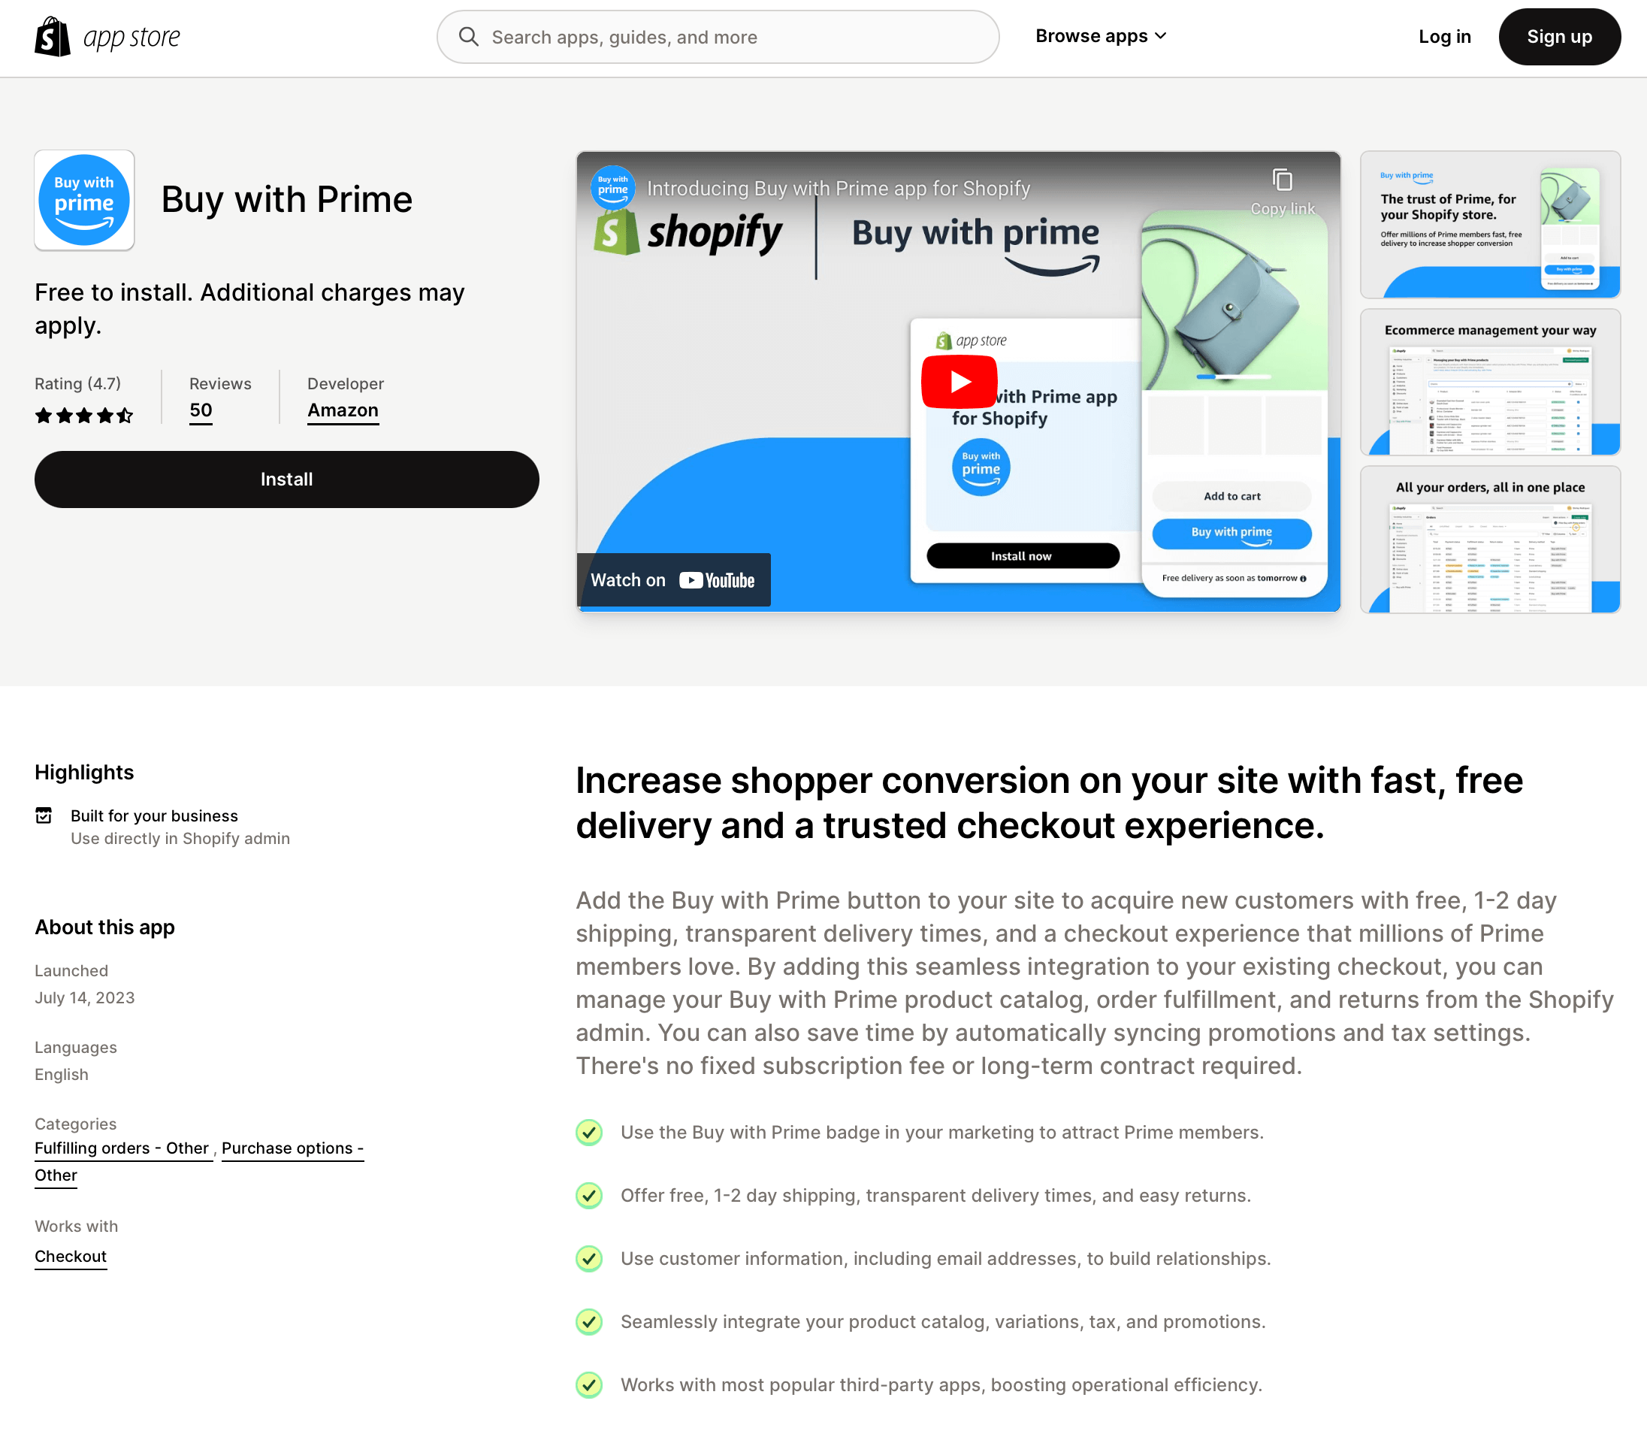Click the Buy with Prime app icon

[84, 199]
